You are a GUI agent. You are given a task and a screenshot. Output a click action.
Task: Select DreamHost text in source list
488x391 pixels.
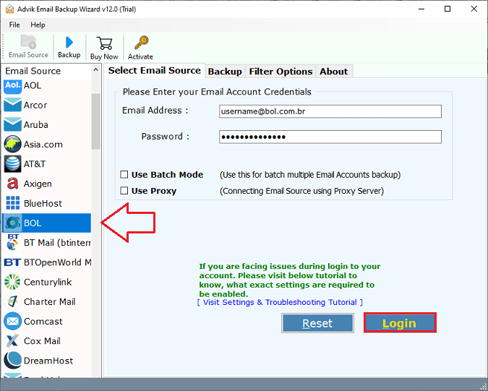click(48, 361)
